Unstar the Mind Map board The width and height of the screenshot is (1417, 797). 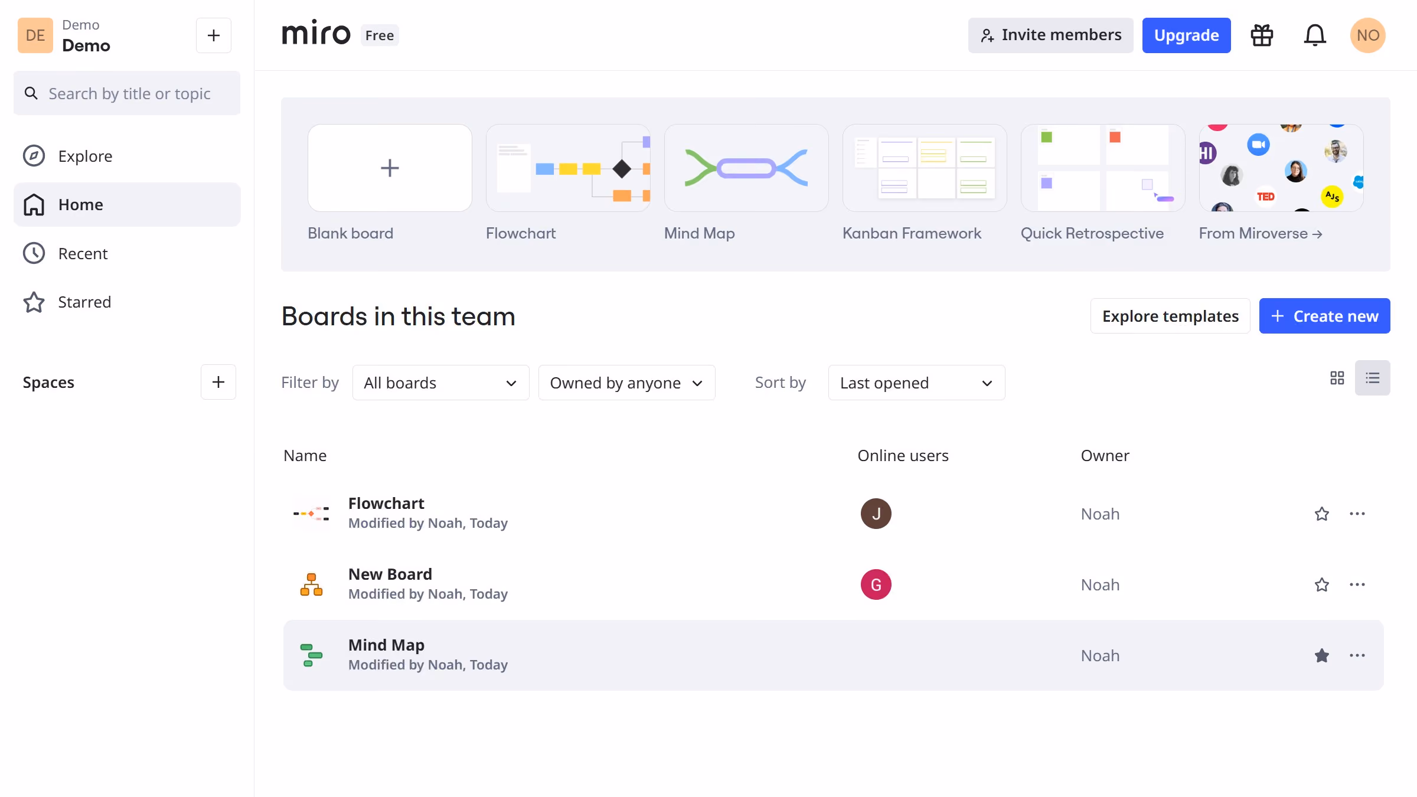pyautogui.click(x=1322, y=655)
